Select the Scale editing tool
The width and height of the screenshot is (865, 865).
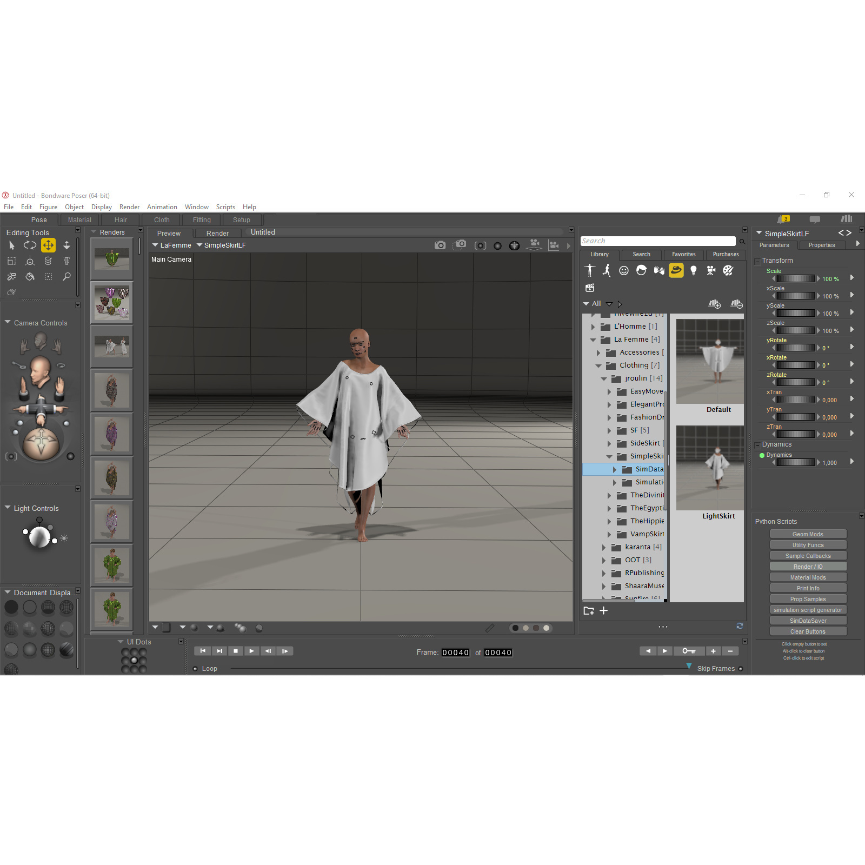[x=11, y=261]
